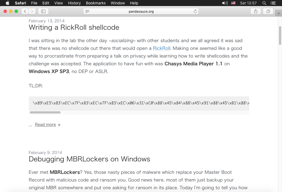Add a new tab with plus button
282x192 pixels.
tap(279, 13)
